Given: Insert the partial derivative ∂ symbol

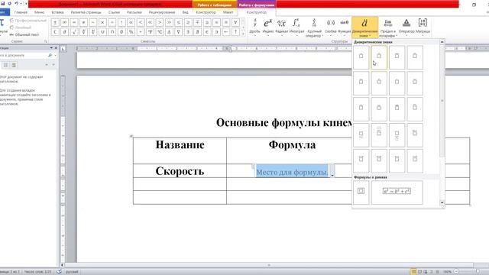Looking at the screenshot, I should point(64,32).
